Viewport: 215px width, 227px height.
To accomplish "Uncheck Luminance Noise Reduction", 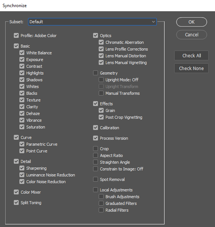I will click(x=22, y=175).
